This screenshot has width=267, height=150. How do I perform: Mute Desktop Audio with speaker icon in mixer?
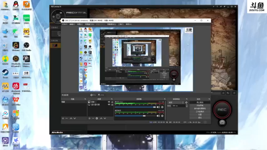(x=158, y=116)
